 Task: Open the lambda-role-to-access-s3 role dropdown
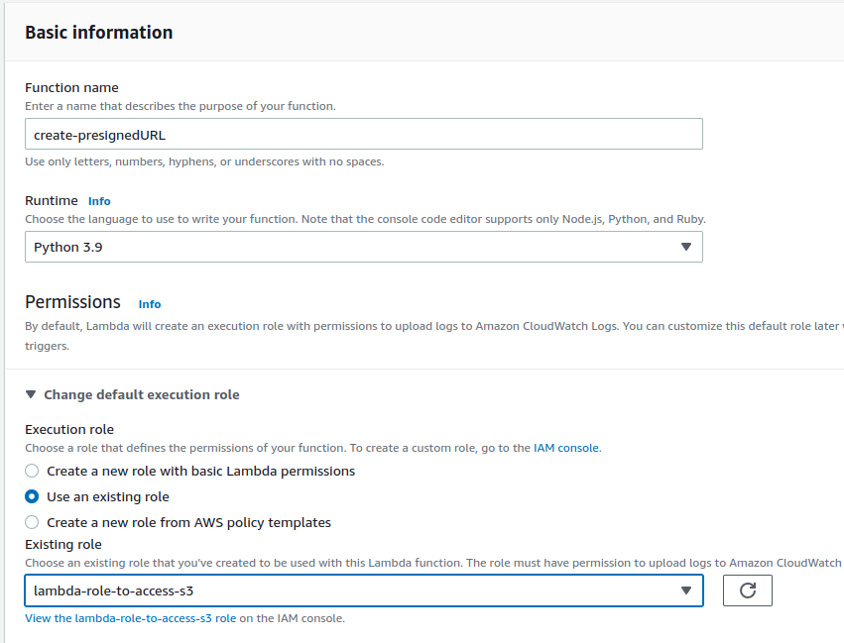pos(363,590)
